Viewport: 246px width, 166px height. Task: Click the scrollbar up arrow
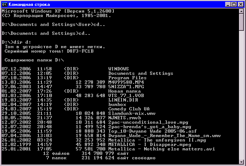241,11
